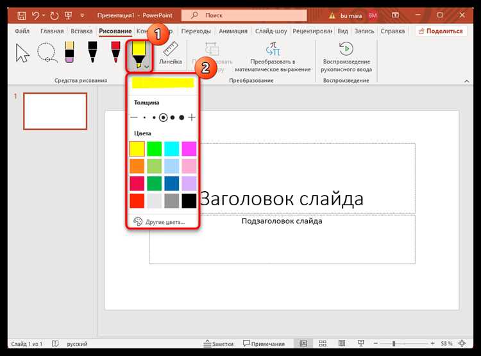Select the red pen tool

[x=115, y=52]
